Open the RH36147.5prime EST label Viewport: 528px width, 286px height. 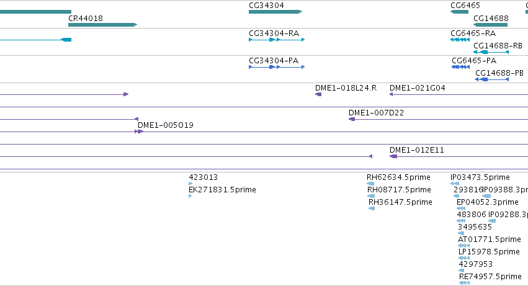[400, 202]
